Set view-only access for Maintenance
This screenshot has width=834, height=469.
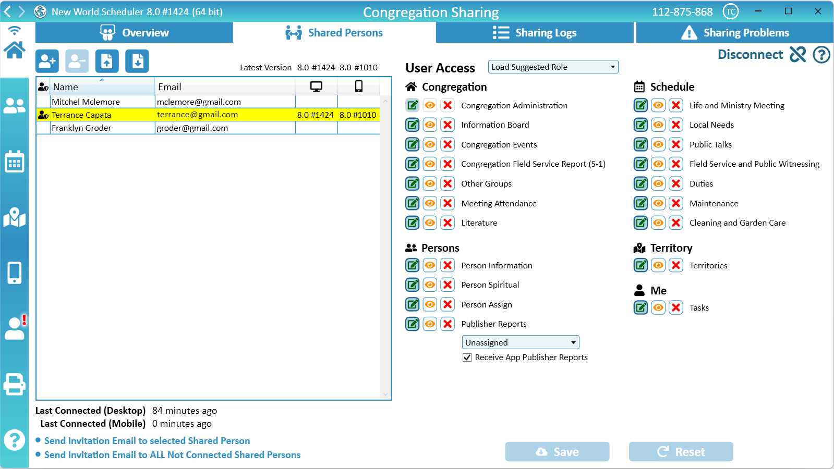[x=659, y=203]
